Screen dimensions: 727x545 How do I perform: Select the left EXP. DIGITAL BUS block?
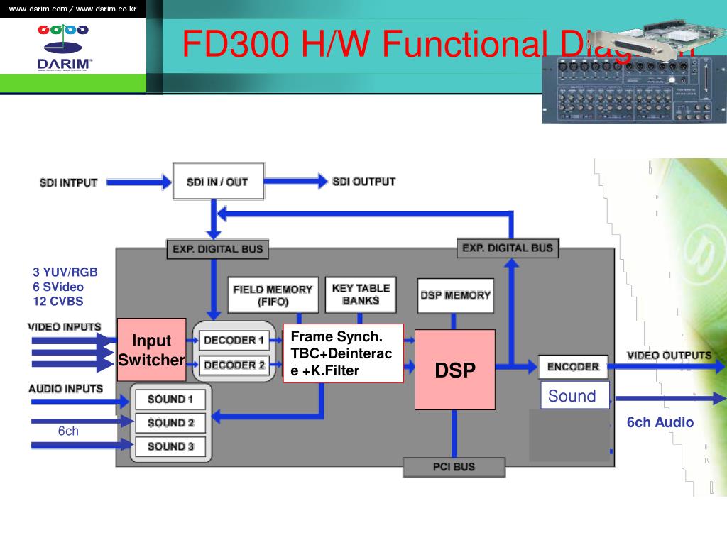(x=217, y=249)
